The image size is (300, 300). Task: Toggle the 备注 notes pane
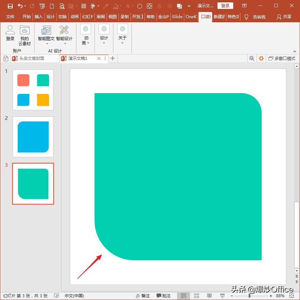(x=142, y=296)
